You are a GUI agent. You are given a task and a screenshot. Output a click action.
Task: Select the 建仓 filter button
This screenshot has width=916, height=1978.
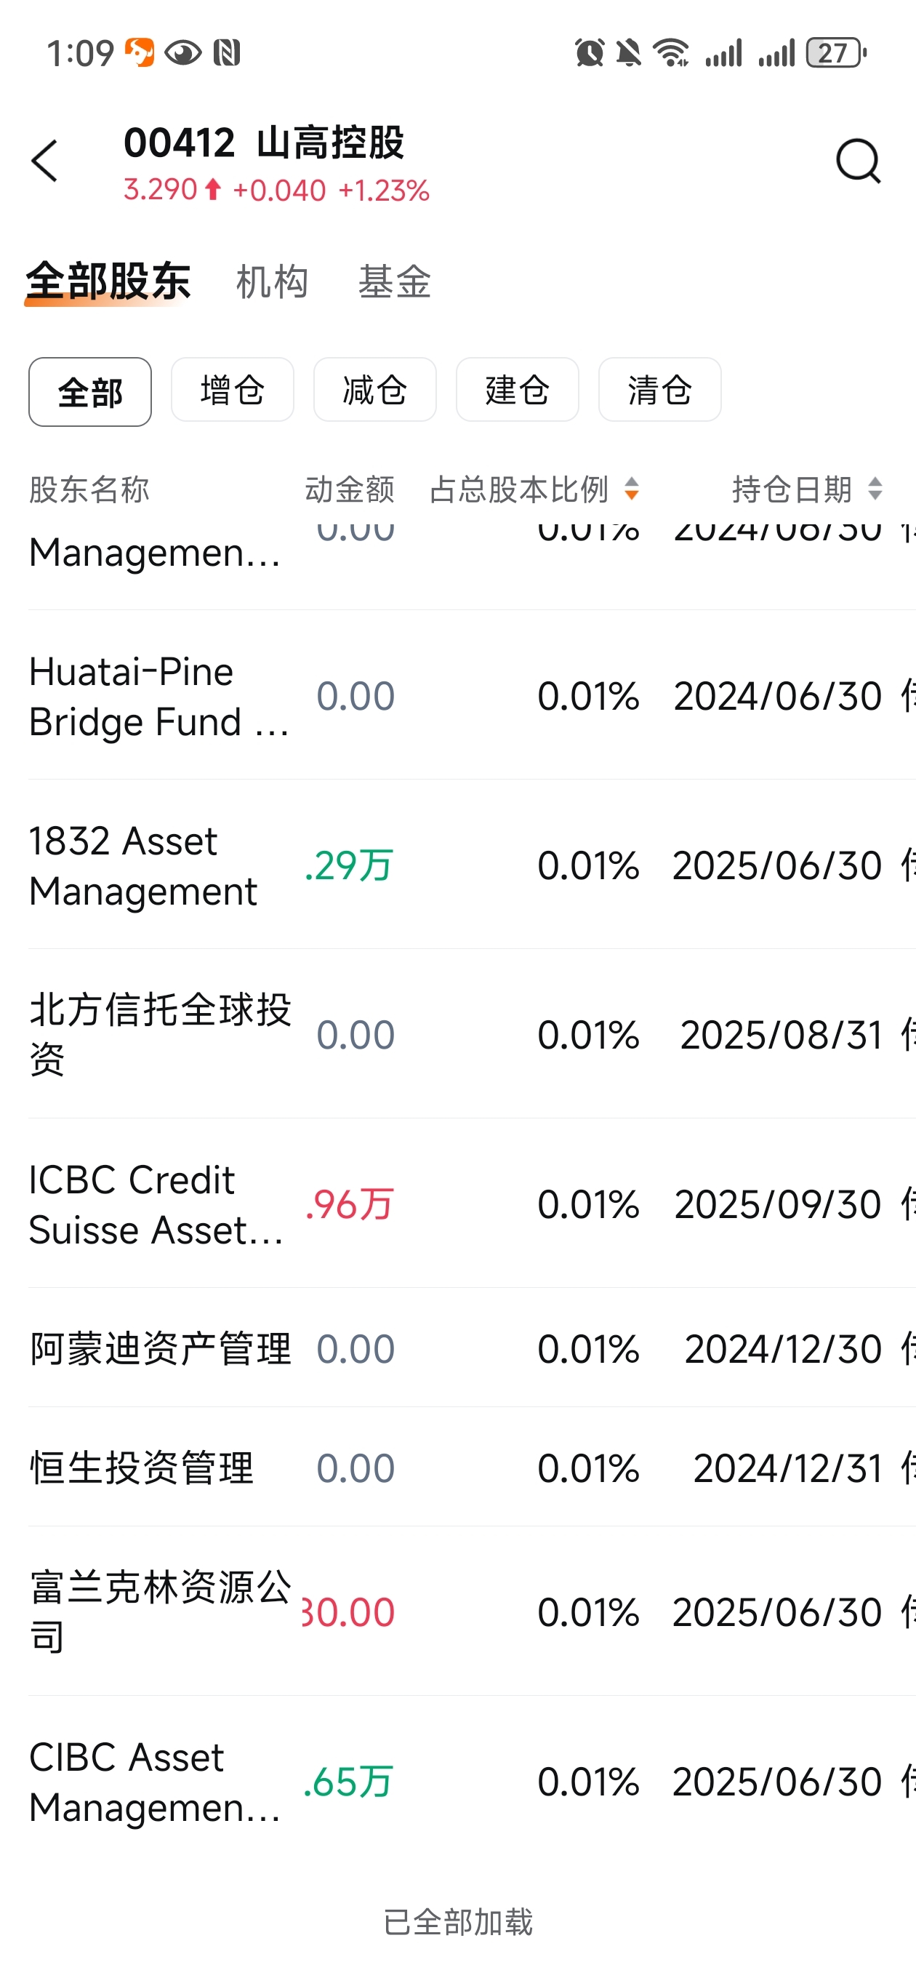click(x=517, y=390)
